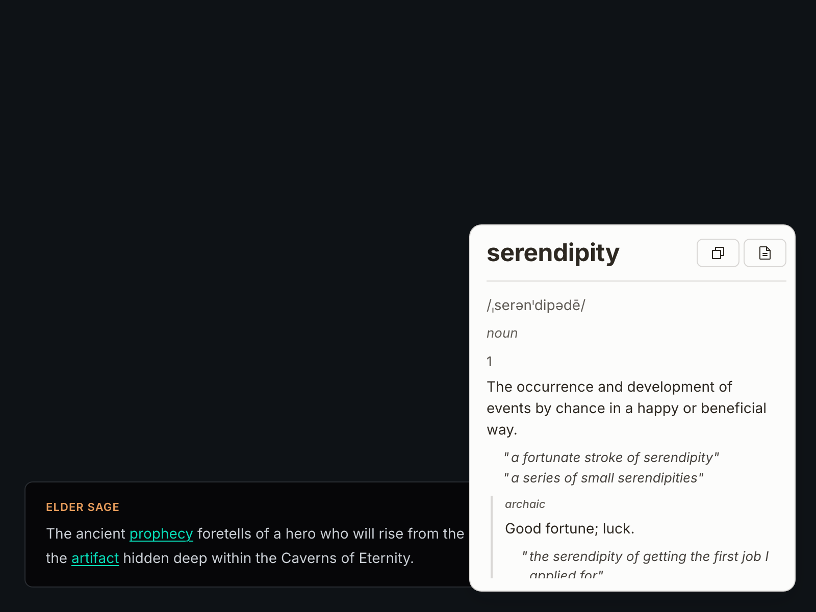Click the vertical bar beside the archaic section
The height and width of the screenshot is (612, 816).
(491, 535)
